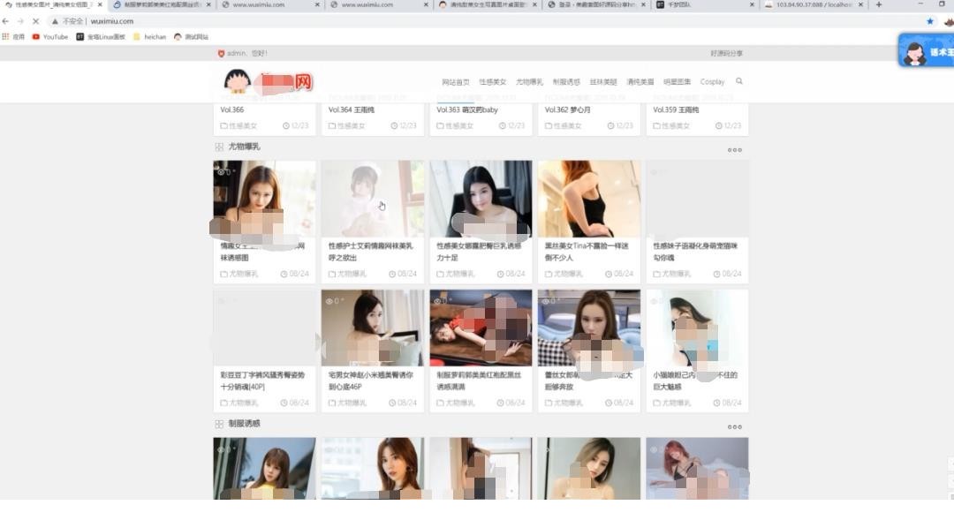Open the Cosplay navigation item
Viewport: 954px width, 520px height.
pos(713,82)
